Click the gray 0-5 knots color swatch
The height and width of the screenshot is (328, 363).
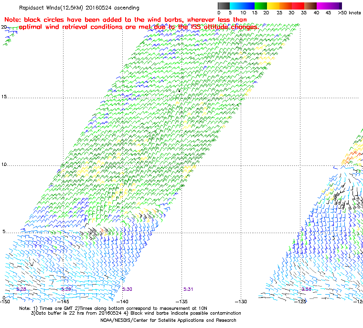pos(224,6)
